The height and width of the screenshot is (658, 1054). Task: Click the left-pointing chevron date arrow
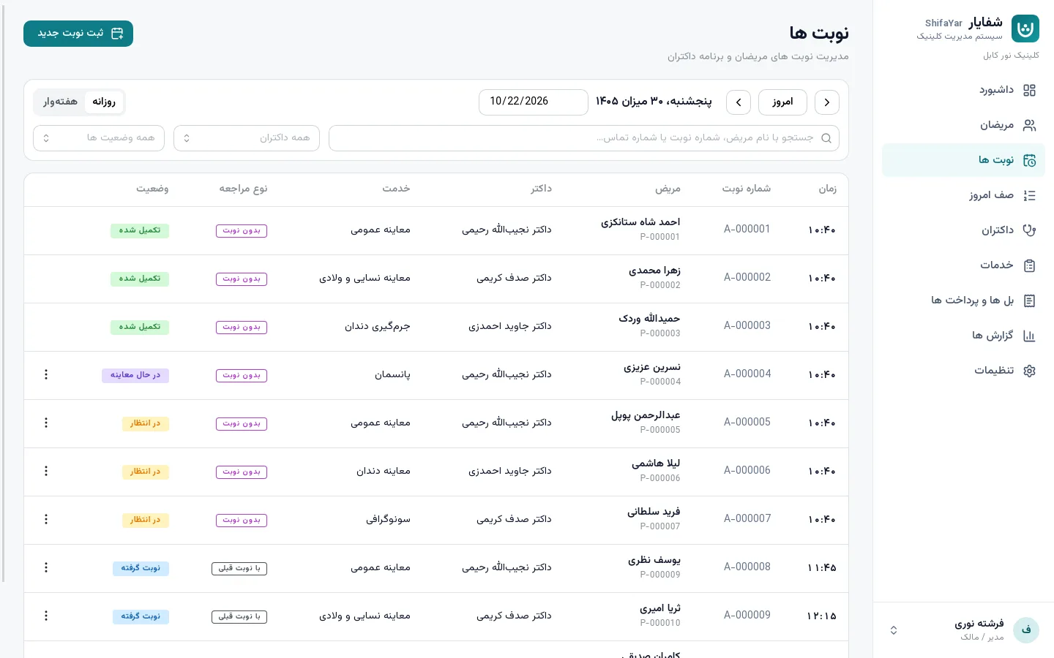739,102
